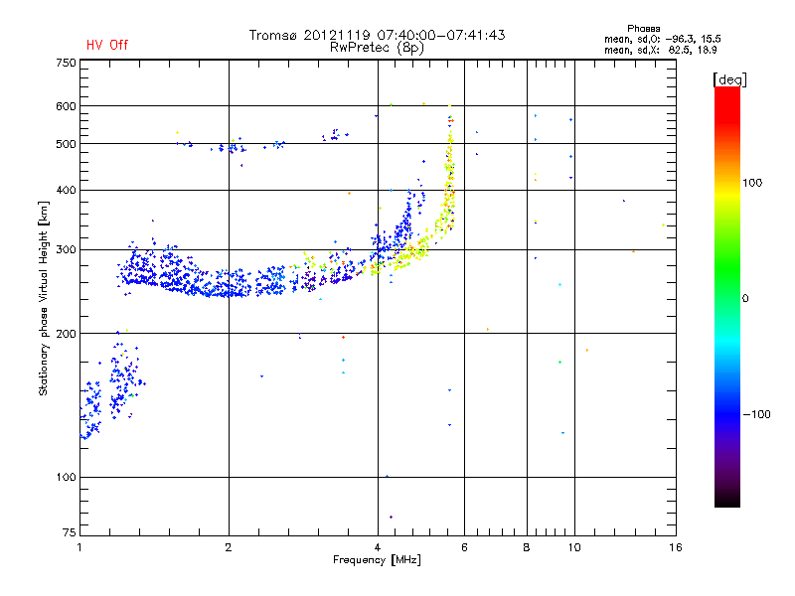Image resolution: width=795 pixels, height=596 pixels.
Task: Click the '[deg]' colorbar unit label
Action: pyautogui.click(x=729, y=79)
